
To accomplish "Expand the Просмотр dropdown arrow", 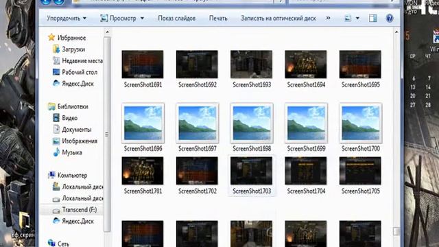I will (142, 19).
